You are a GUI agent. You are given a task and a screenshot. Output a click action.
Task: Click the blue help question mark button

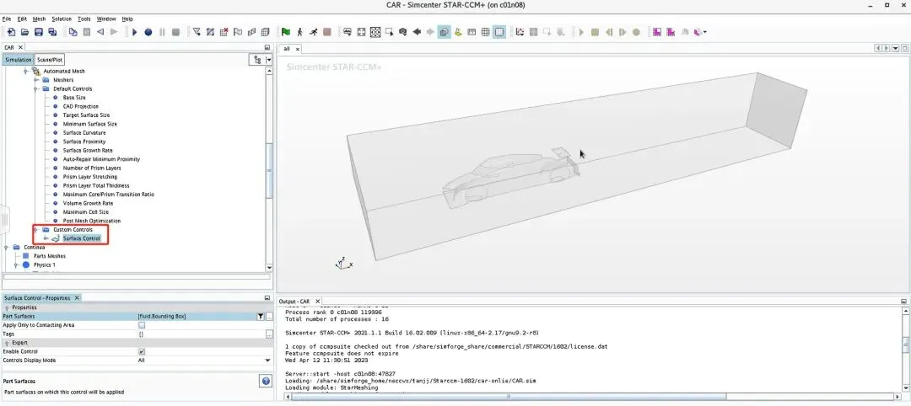[266, 381]
